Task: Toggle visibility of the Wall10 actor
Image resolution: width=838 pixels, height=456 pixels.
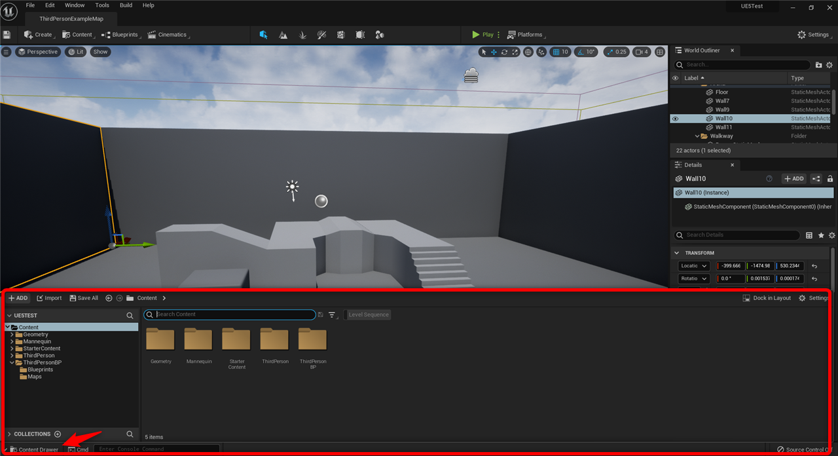Action: [x=676, y=119]
